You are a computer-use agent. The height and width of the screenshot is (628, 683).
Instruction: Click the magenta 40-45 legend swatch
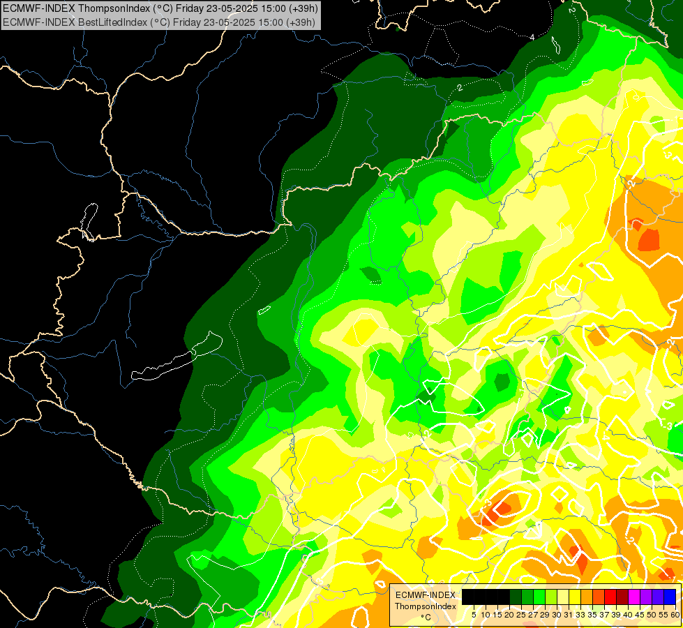[634, 597]
